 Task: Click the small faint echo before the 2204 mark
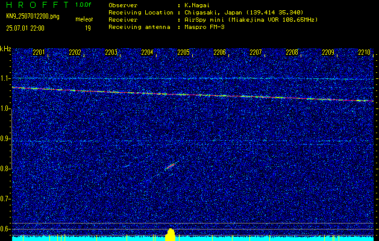tap(127, 166)
